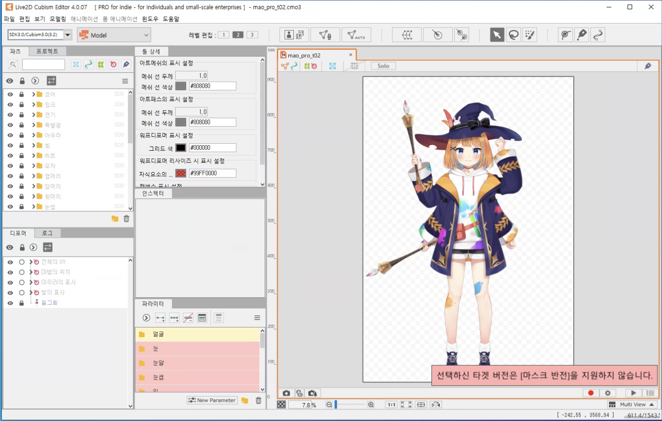This screenshot has height=421, width=662.
Task: Hide the 전체의 XY deformer
Action: click(10, 262)
